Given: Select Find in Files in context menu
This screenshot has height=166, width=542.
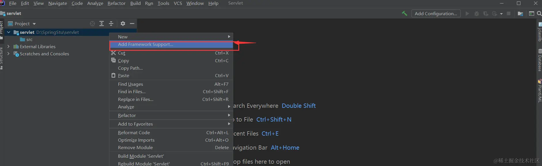Looking at the screenshot, I should tap(171, 91).
